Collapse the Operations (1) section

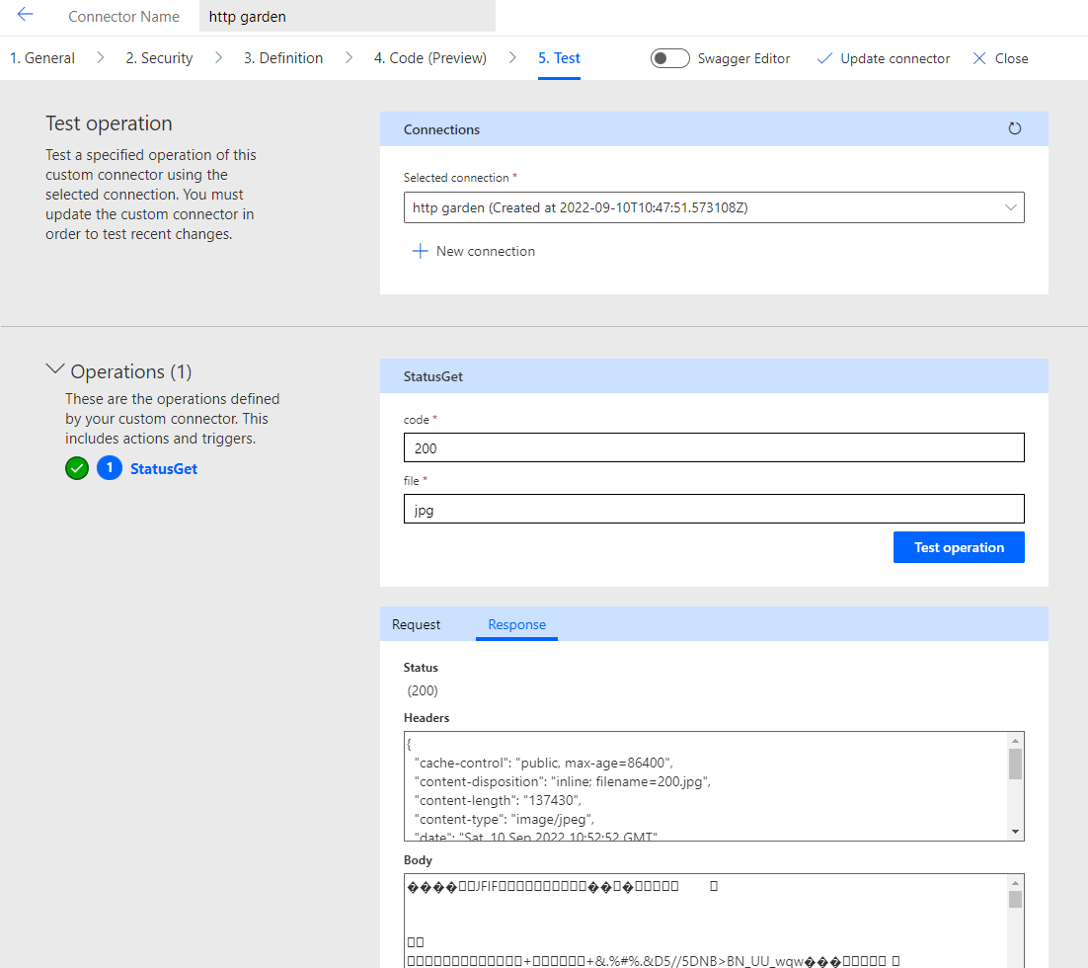tap(55, 369)
